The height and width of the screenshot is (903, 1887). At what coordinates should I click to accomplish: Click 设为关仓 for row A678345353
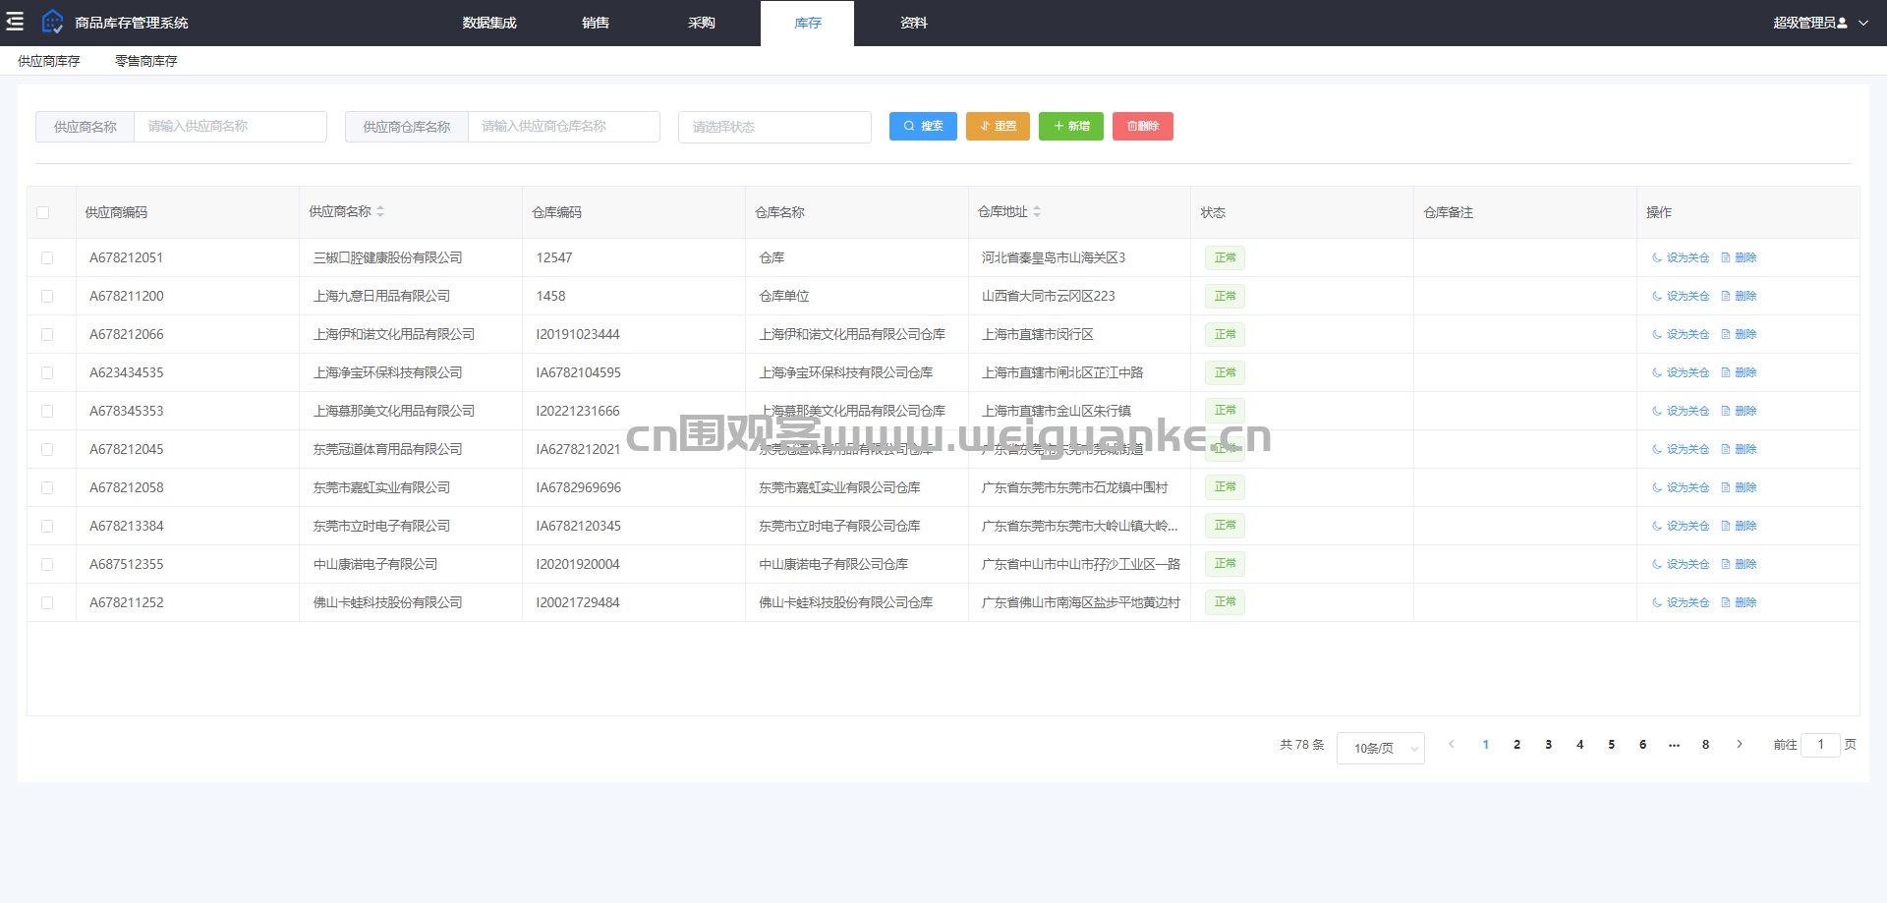1681,411
